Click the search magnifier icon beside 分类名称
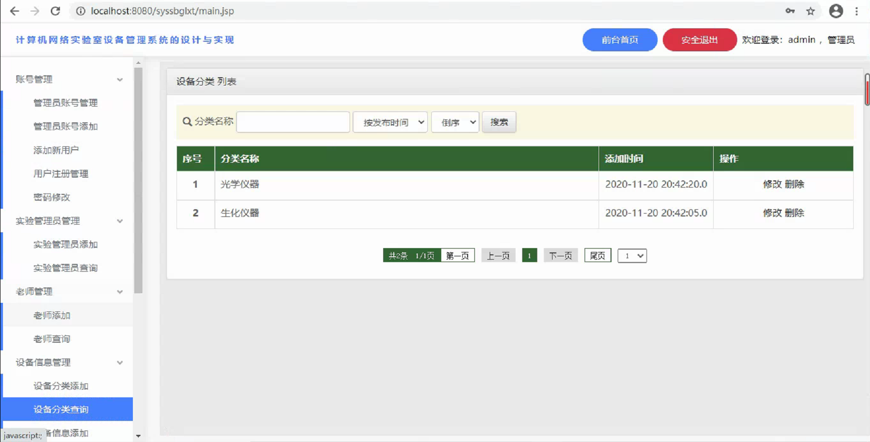Image resolution: width=870 pixels, height=442 pixels. click(188, 122)
